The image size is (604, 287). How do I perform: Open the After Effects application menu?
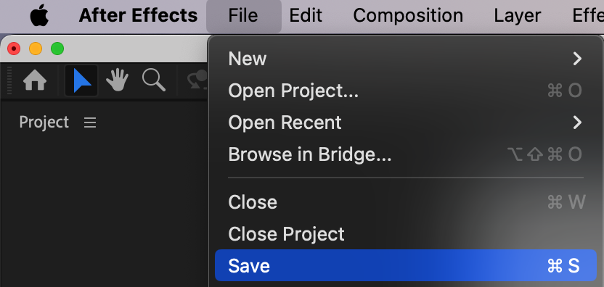pyautogui.click(x=138, y=16)
